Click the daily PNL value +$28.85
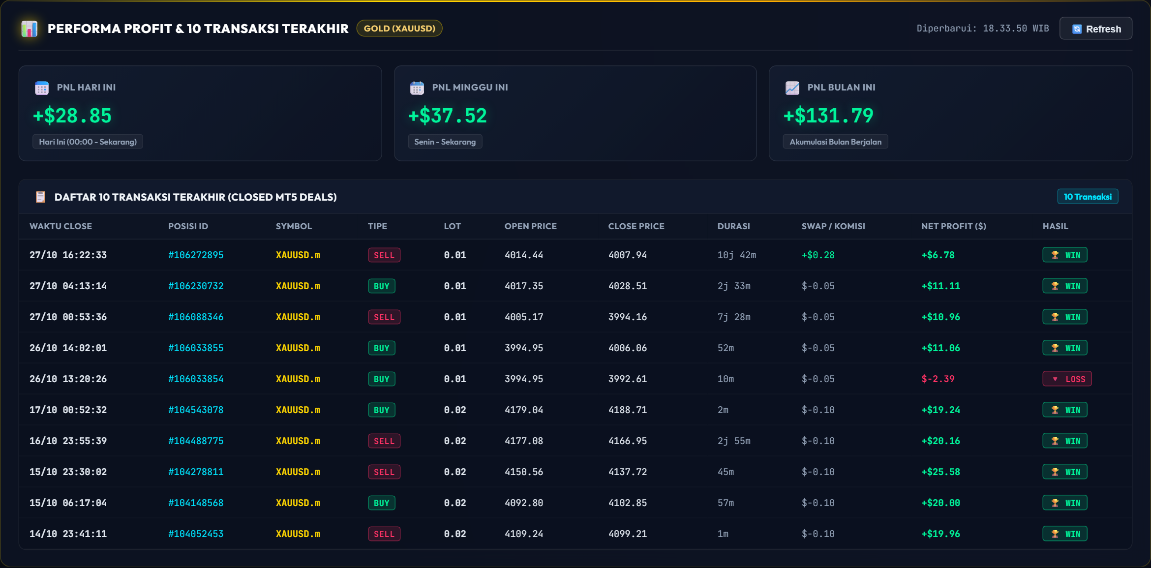 [72, 116]
